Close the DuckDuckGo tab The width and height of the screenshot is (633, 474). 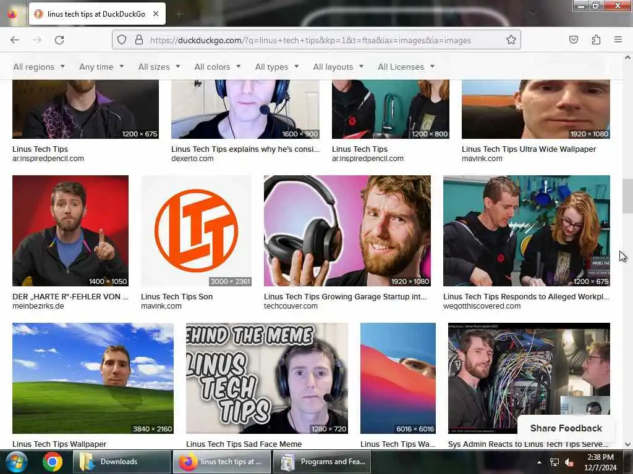[x=156, y=14]
